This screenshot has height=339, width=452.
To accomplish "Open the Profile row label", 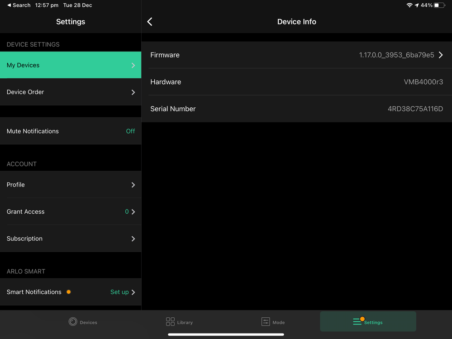I will coord(15,185).
